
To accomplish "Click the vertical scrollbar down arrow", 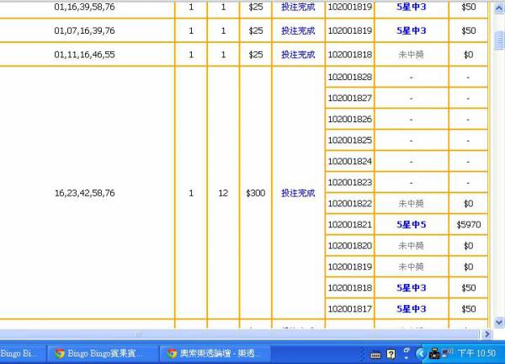I will coord(497,320).
